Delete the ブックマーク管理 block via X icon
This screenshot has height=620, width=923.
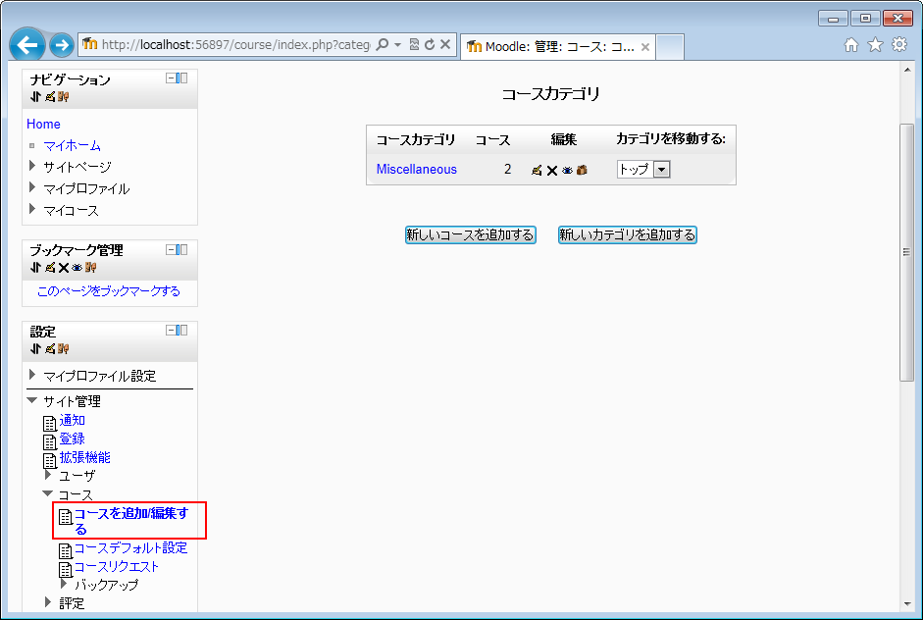pos(63,267)
